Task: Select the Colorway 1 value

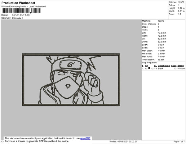Action: tap(17, 18)
